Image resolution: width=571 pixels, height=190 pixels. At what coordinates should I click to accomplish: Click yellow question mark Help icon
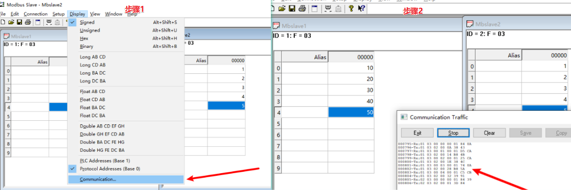point(351,8)
